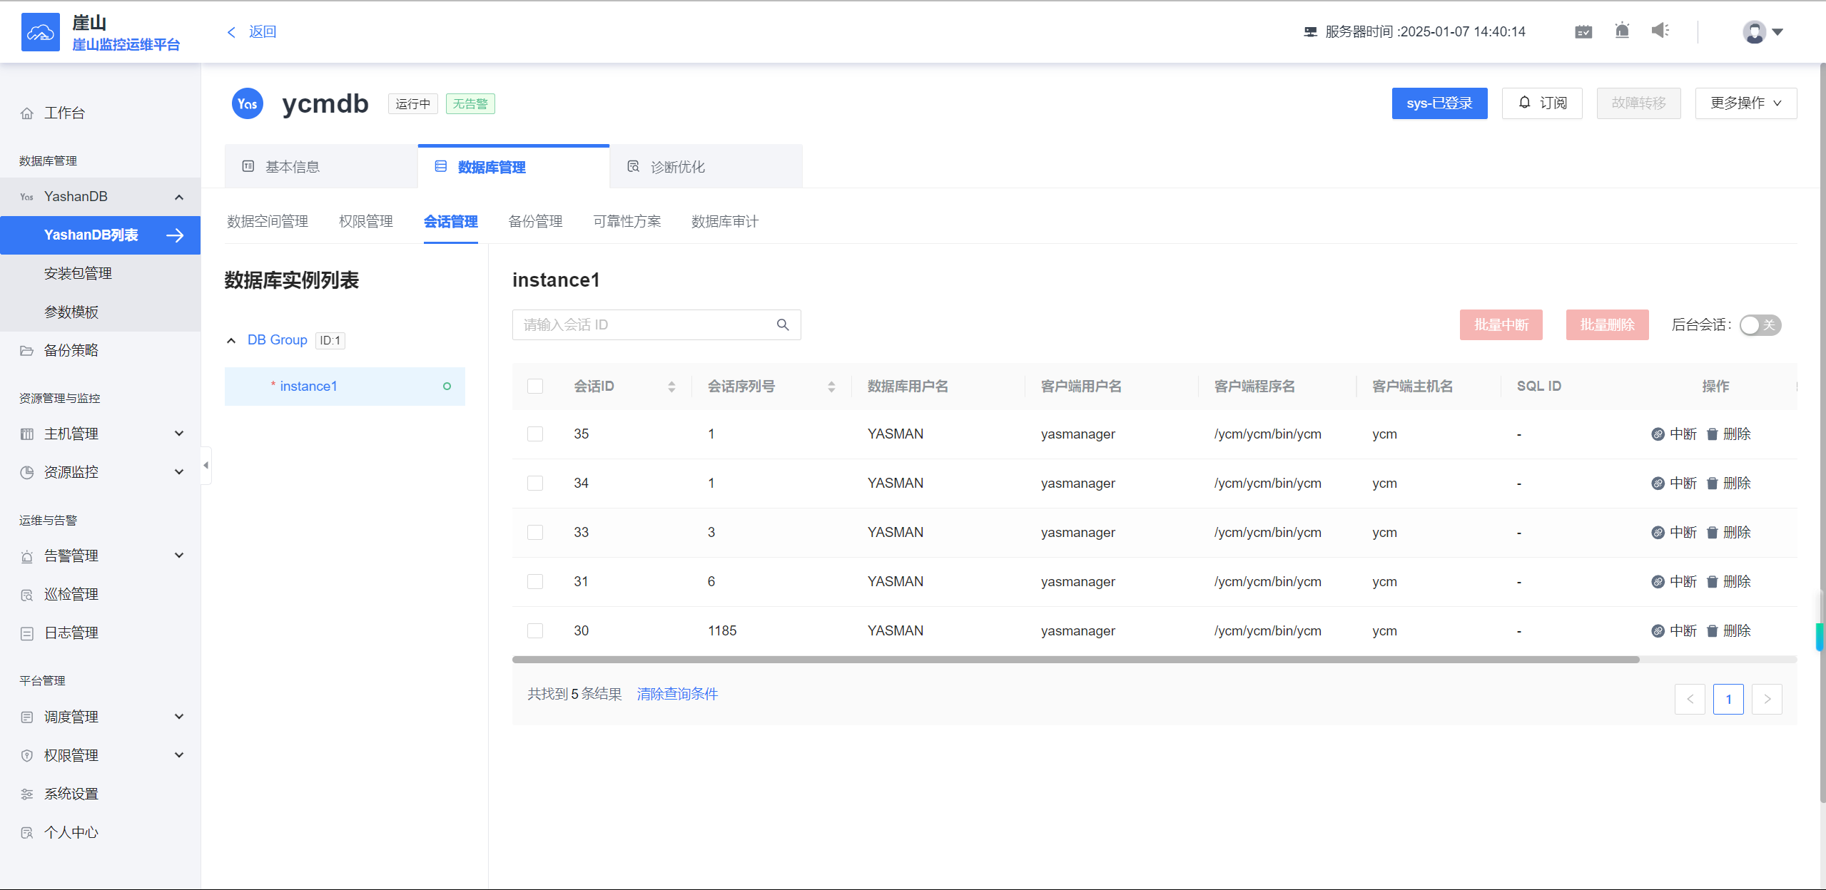Viewport: 1826px width, 890px height.
Task: Click the 订阅 subscribe button
Action: point(1542,103)
